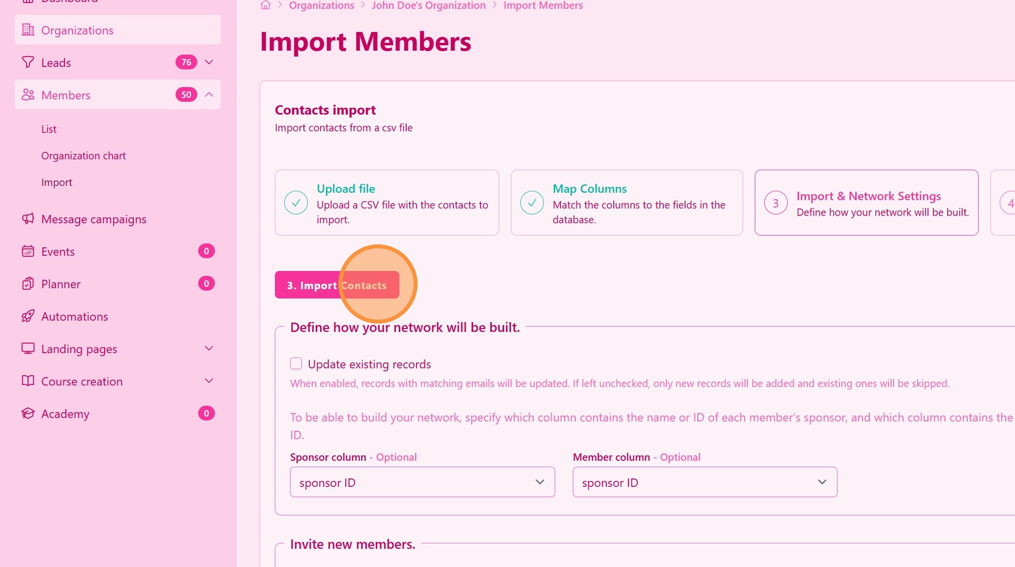Open the Map Columns step
This screenshot has width=1015, height=567.
(627, 203)
